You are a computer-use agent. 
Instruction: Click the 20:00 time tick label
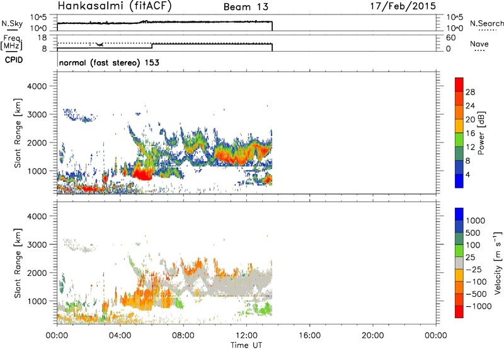pyautogui.click(x=372, y=336)
